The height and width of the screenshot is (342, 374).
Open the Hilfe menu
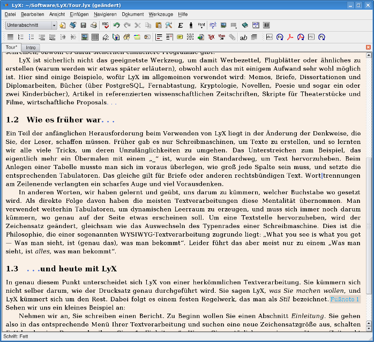click(183, 14)
